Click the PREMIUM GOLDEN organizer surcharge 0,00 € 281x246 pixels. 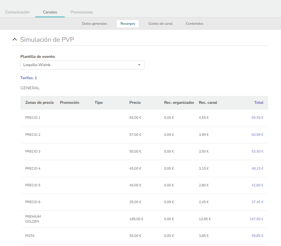pyautogui.click(x=169, y=219)
